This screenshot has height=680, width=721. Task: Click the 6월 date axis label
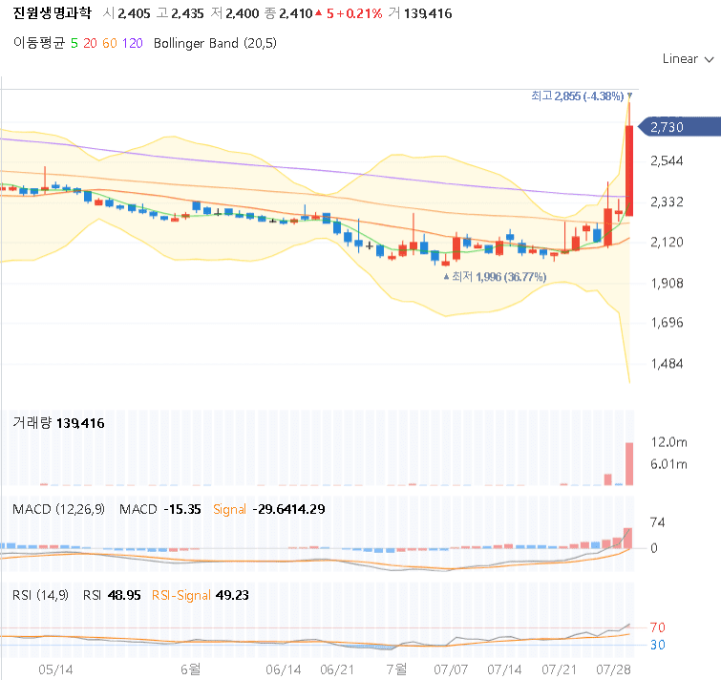coord(190,669)
